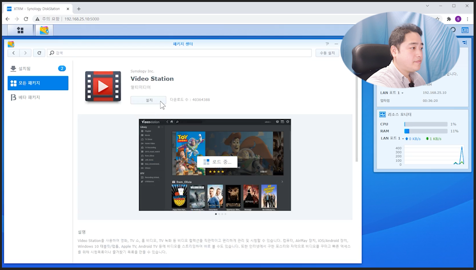Click the Package Center taskbar icon
Viewport: 476px width, 270px height.
(45, 30)
